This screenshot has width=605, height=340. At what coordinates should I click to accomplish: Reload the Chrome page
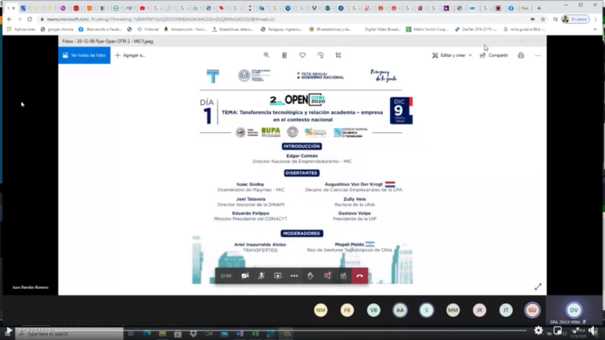(x=29, y=19)
